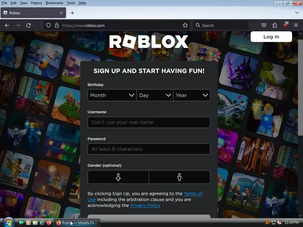
Task: Click the search magnifier tray icon
Action: click(267, 223)
